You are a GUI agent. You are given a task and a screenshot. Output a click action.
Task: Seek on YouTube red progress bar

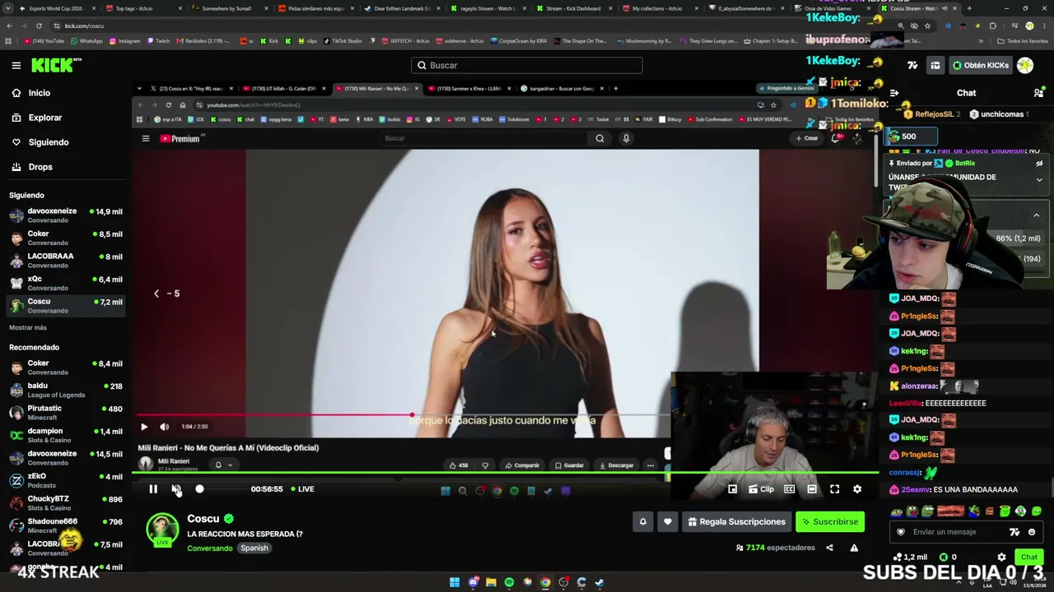(403, 415)
